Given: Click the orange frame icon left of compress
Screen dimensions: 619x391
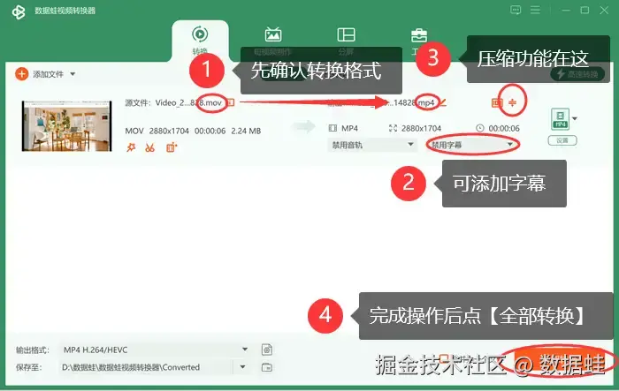Looking at the screenshot, I should point(497,103).
